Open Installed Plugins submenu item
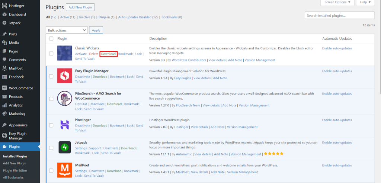381x183 pixels. [15, 156]
